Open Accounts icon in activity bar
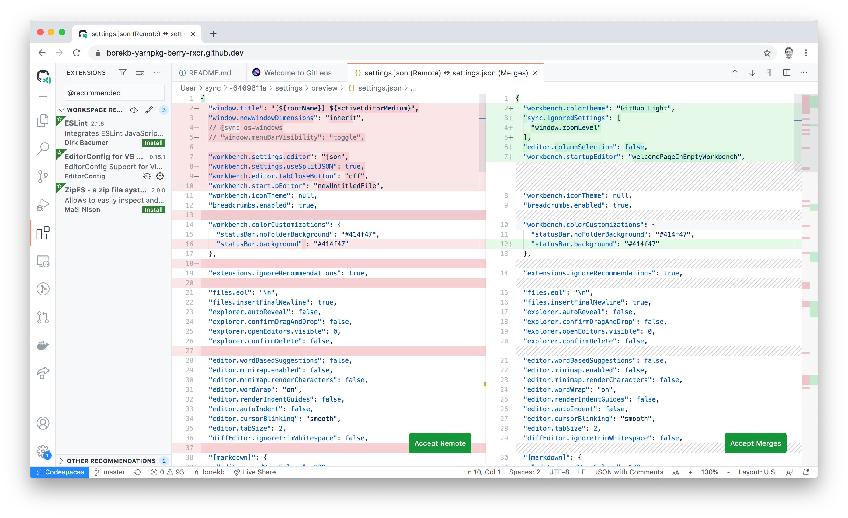848x518 pixels. 43,423
